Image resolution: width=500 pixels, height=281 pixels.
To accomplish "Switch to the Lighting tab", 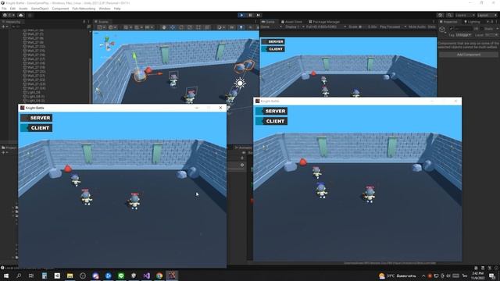I will click(472, 22).
